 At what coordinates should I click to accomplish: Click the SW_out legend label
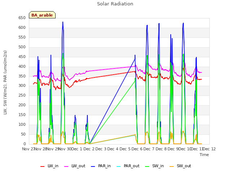184,166
